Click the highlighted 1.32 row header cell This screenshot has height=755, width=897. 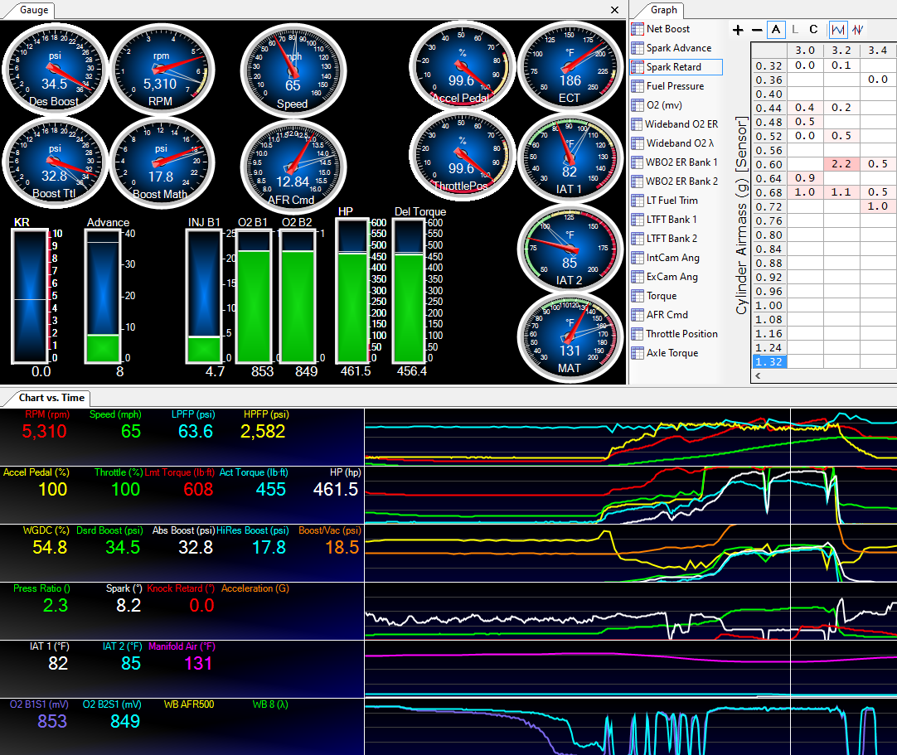pyautogui.click(x=769, y=361)
